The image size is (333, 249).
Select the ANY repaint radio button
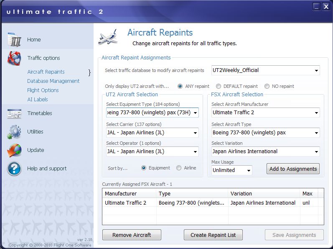pyautogui.click(x=180, y=86)
